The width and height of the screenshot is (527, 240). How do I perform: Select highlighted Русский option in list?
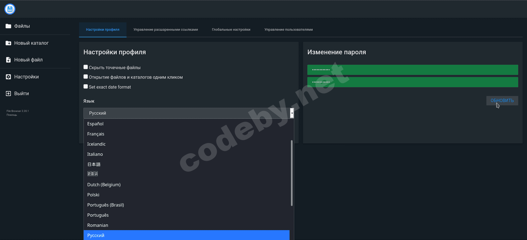tap(186, 235)
